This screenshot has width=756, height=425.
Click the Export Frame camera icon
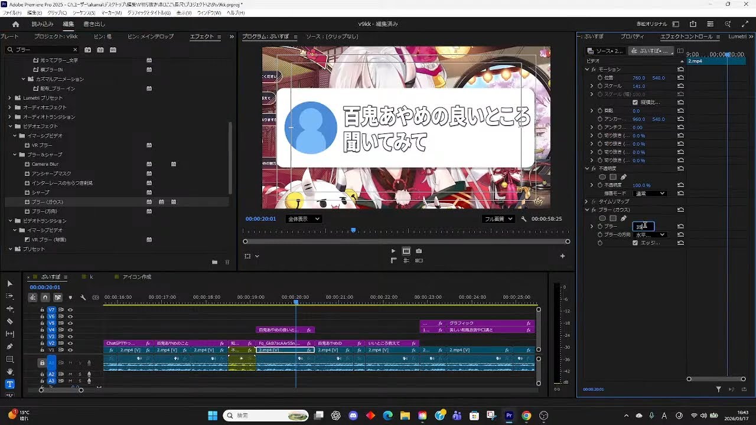pos(419,251)
